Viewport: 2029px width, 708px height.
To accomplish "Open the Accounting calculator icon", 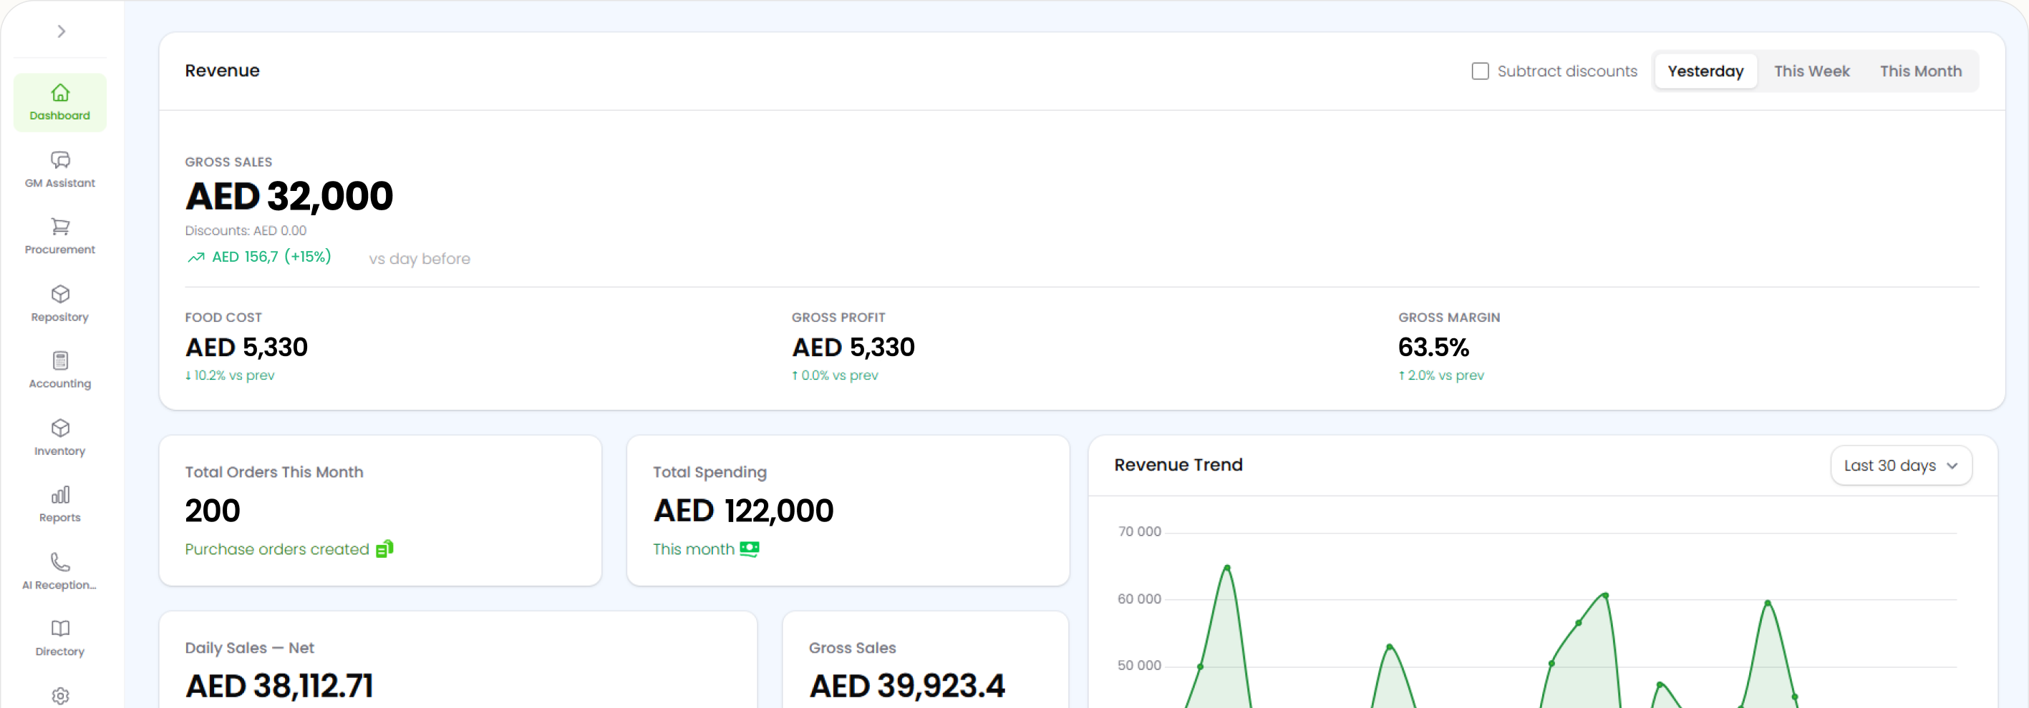I will click(60, 361).
